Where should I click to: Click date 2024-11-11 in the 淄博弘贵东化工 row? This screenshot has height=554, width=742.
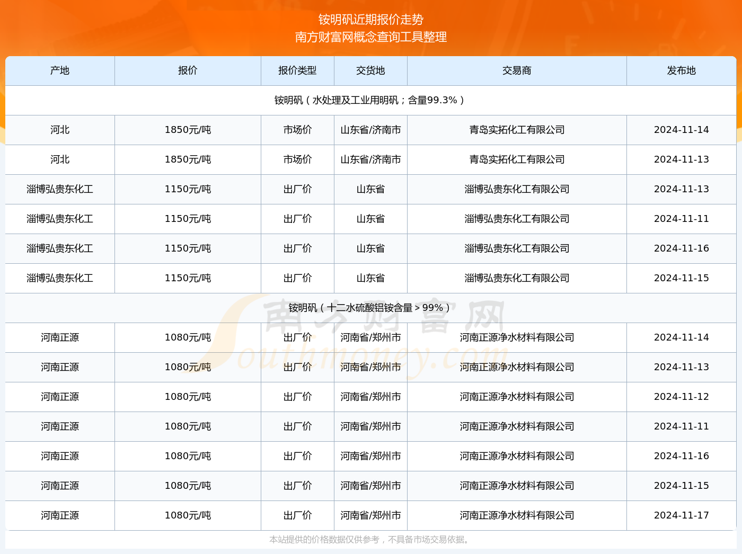point(682,219)
